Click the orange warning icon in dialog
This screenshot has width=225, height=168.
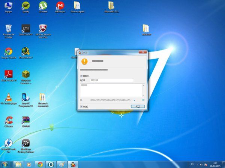pyautogui.click(x=84, y=62)
